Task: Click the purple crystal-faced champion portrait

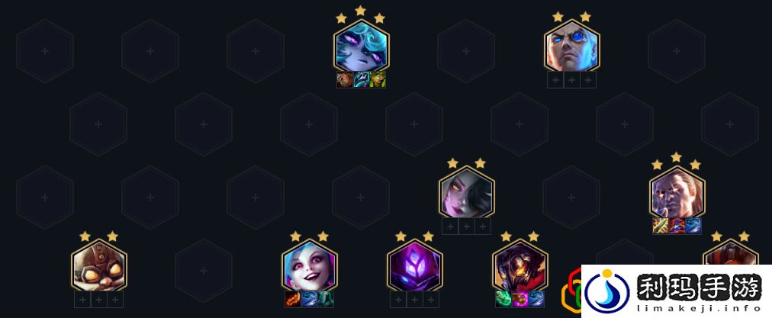Action: coord(414,266)
